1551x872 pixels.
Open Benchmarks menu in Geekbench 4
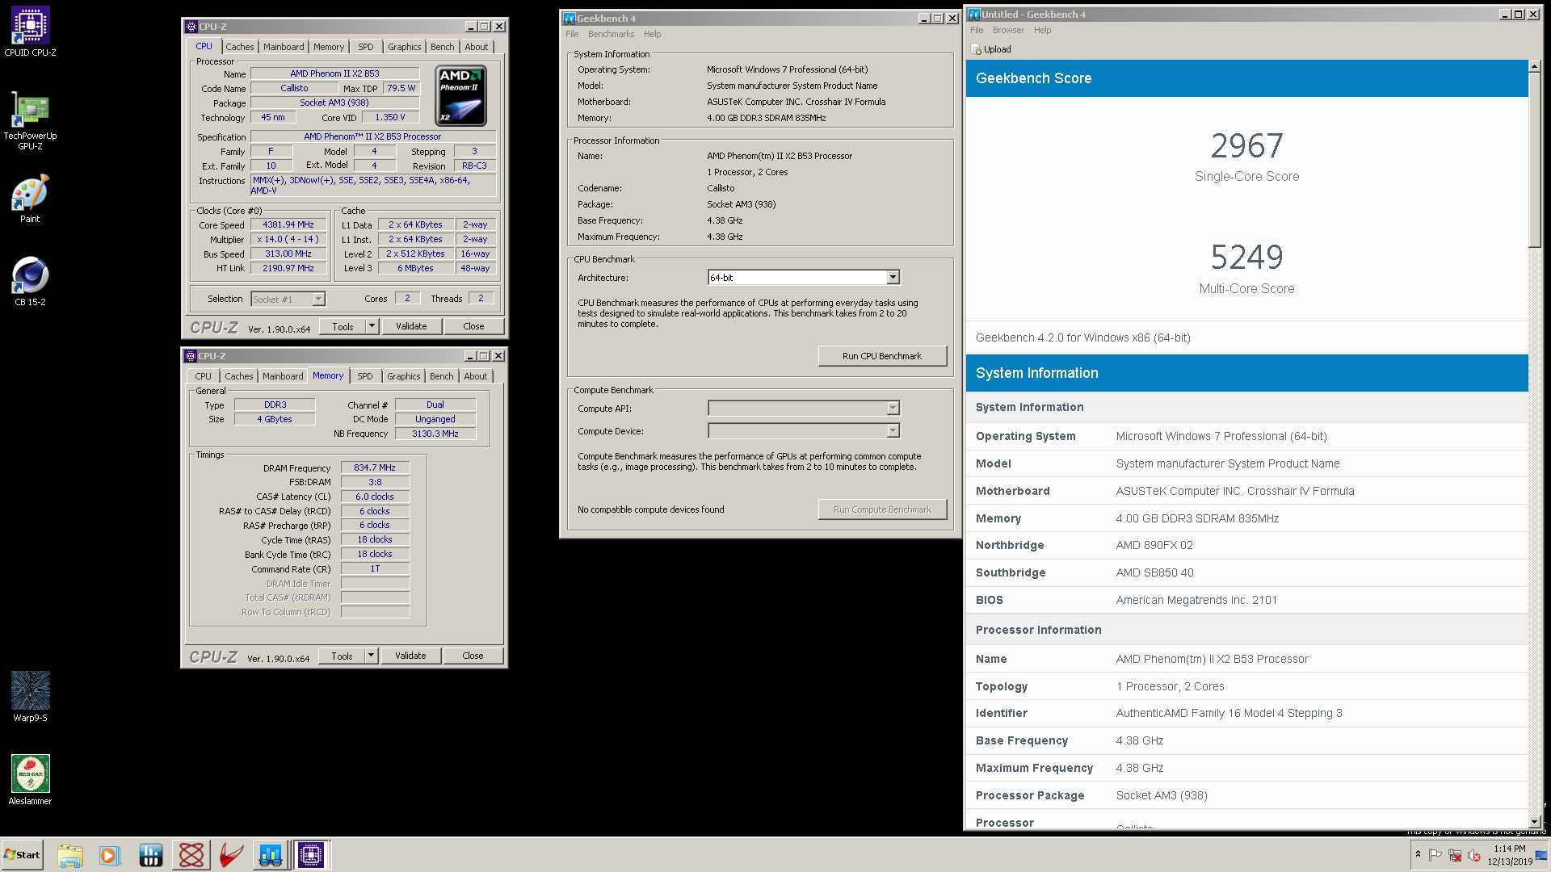pyautogui.click(x=611, y=34)
